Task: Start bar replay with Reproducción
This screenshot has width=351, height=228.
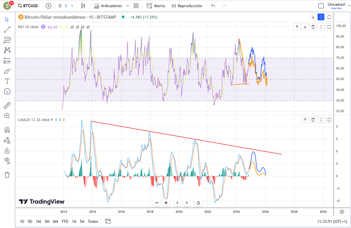Action: pos(186,6)
